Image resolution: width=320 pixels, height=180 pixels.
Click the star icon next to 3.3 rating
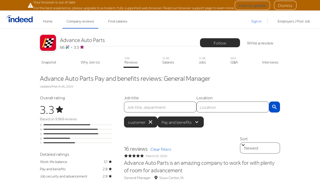pos(82,47)
